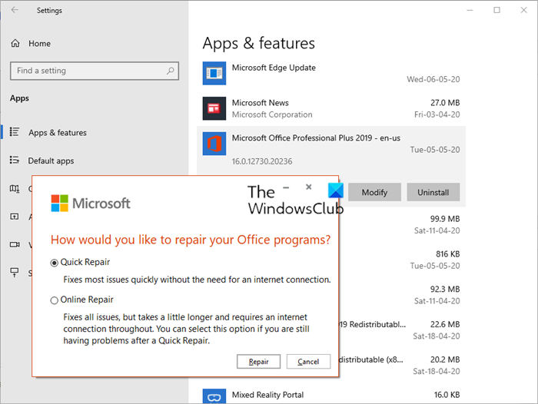Click the Apps & features page heading
The height and width of the screenshot is (404, 538).
point(258,44)
